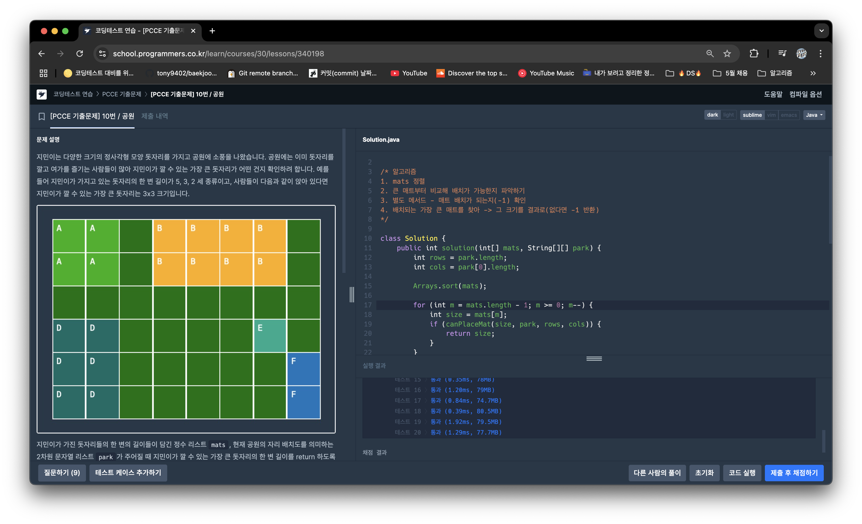Click the code editor vertical scrollbar

[830, 200]
